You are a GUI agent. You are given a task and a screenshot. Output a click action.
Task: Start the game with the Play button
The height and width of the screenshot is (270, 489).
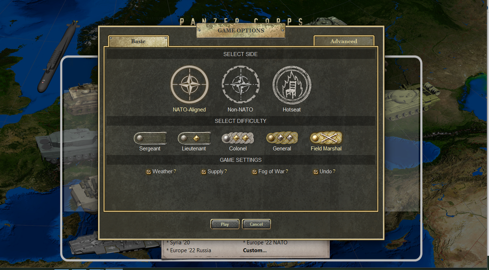[225, 224]
